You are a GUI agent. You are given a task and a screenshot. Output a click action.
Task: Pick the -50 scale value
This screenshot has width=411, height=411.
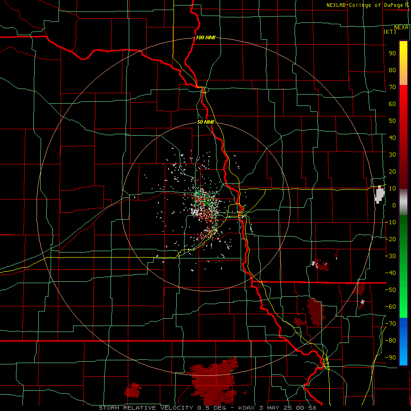(x=390, y=290)
